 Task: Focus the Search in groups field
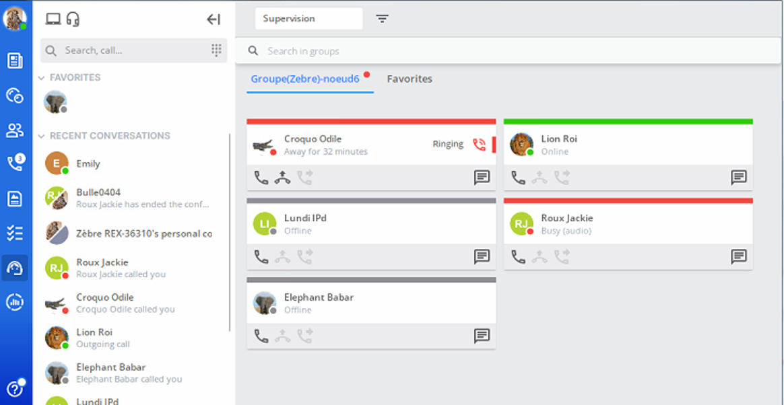[508, 51]
